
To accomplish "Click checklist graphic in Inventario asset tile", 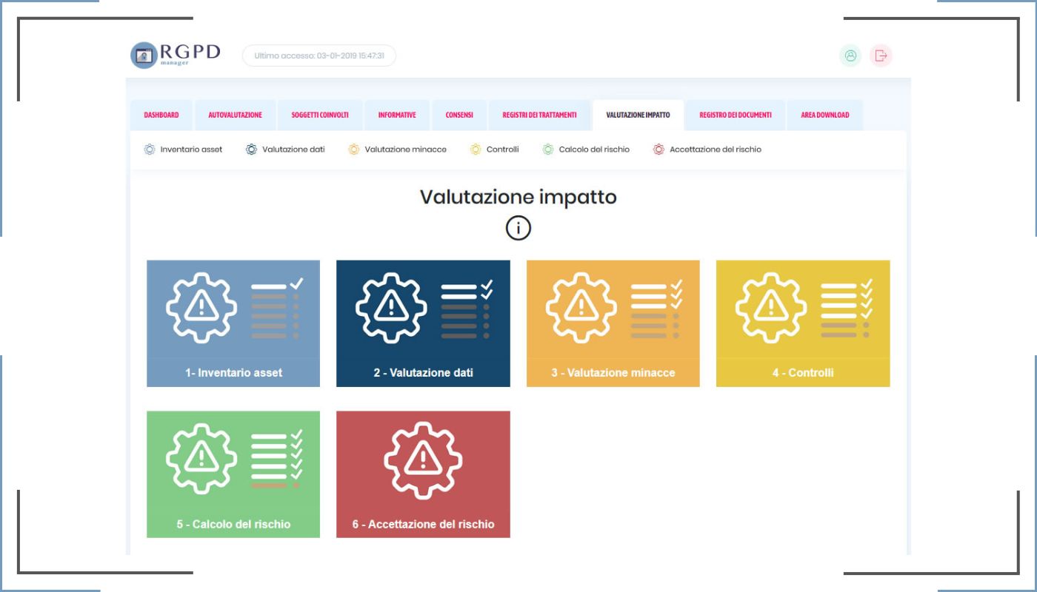I will (277, 309).
